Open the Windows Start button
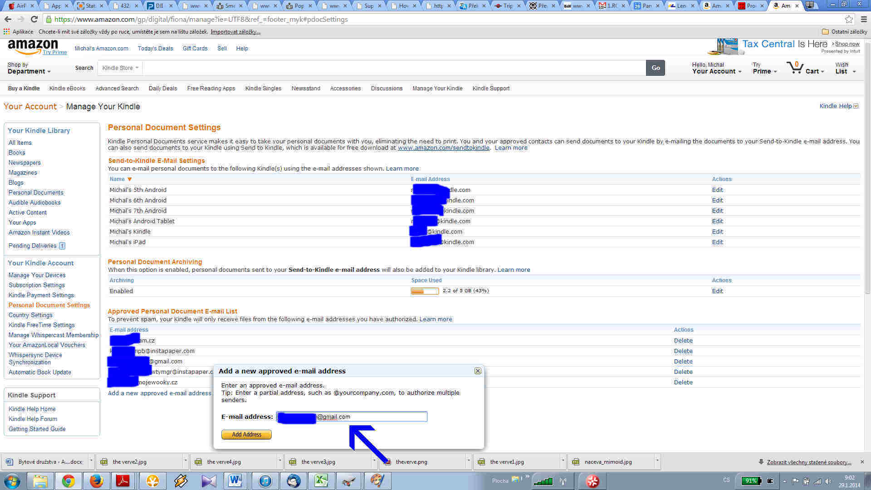 pyautogui.click(x=12, y=480)
